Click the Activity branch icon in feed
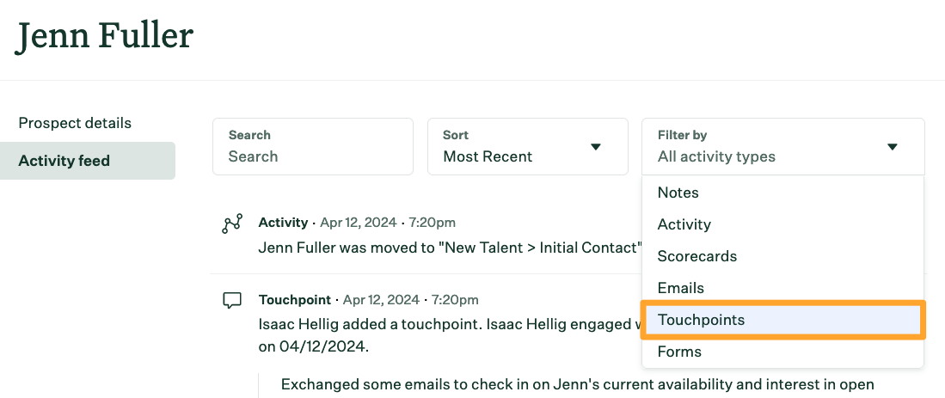Image resolution: width=945 pixels, height=398 pixels. click(x=232, y=223)
